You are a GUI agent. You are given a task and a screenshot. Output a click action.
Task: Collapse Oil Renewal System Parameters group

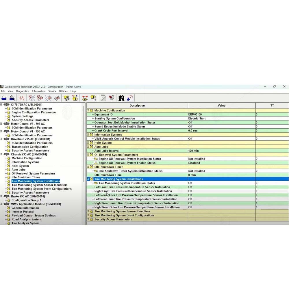[x=88, y=155]
